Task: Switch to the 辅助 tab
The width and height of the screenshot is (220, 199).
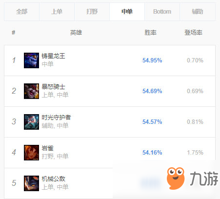Action: pos(198,12)
